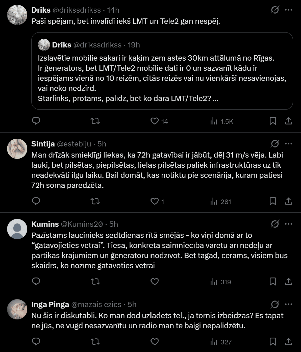Click Sintija's profile picture
Image resolution: width=301 pixels, height=352 pixels.
[17, 149]
